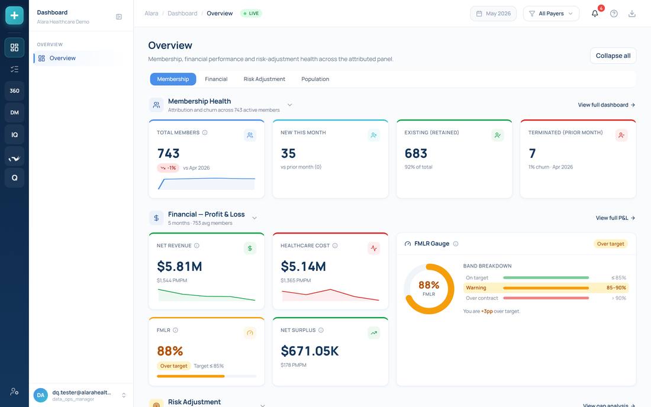Click the Net Revenue info icon
Viewport: 651px width, 407px height.
click(x=197, y=246)
